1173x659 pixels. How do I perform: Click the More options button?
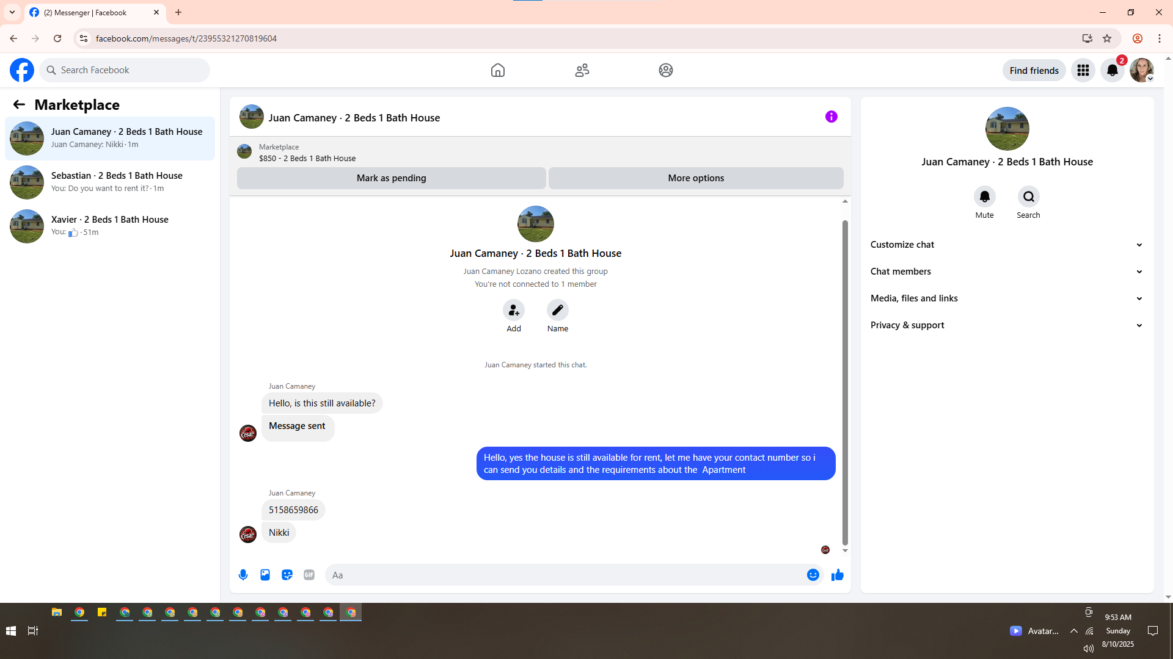[696, 178]
